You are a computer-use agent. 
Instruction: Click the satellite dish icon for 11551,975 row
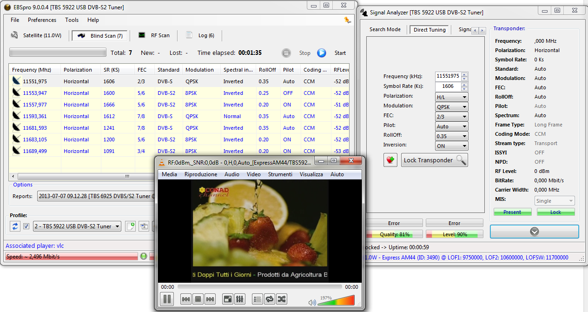17,81
